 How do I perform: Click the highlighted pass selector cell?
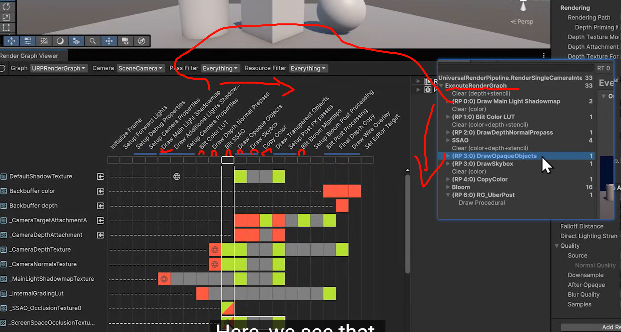coord(228,160)
